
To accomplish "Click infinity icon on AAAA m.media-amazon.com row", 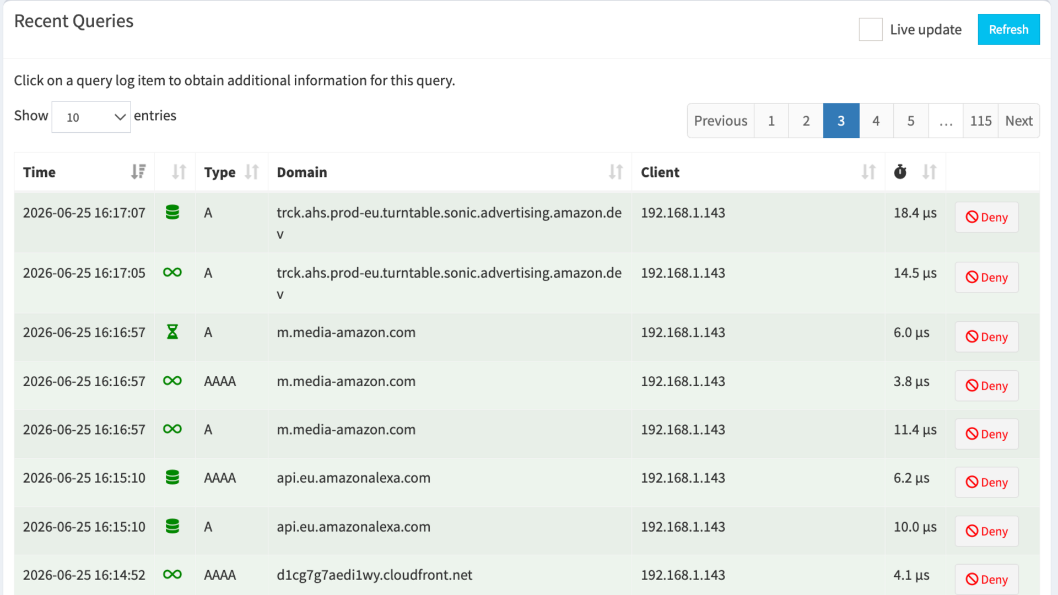I will [x=172, y=381].
